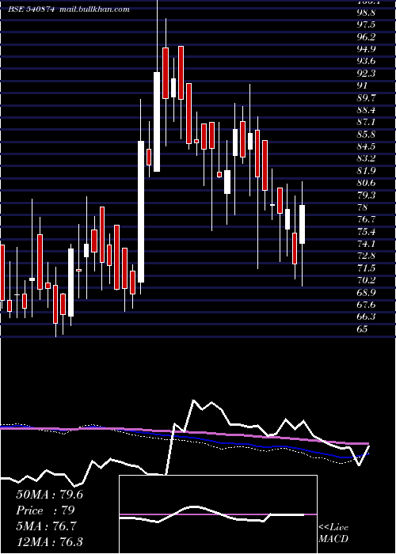Viewport: 396px width, 554px height.
Task: Click the MACD inset chart panel
Action: coord(218,514)
